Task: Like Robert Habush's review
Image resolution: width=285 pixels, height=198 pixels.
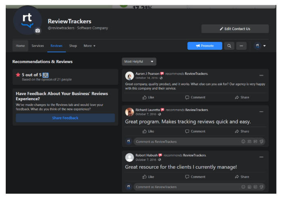Action: (148, 177)
